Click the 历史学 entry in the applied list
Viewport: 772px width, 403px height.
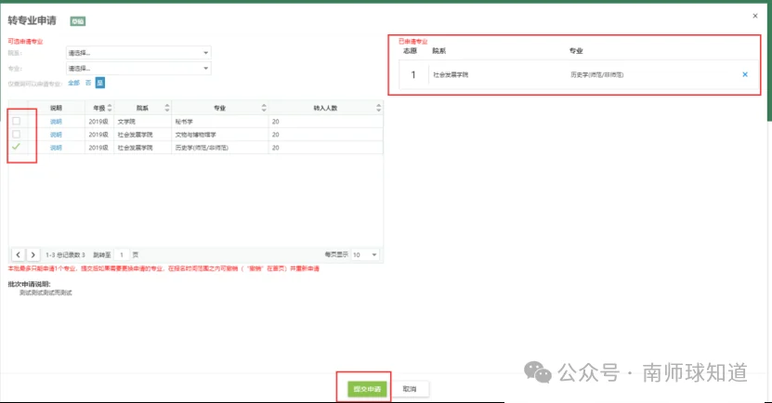click(597, 75)
